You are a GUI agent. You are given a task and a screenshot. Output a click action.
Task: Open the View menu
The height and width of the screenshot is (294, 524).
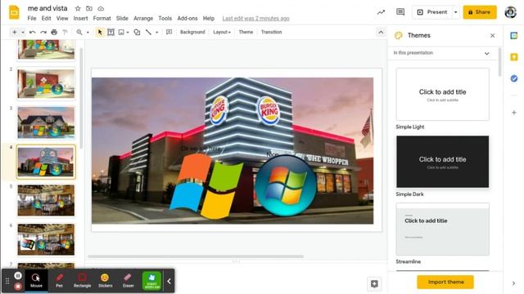(62, 18)
